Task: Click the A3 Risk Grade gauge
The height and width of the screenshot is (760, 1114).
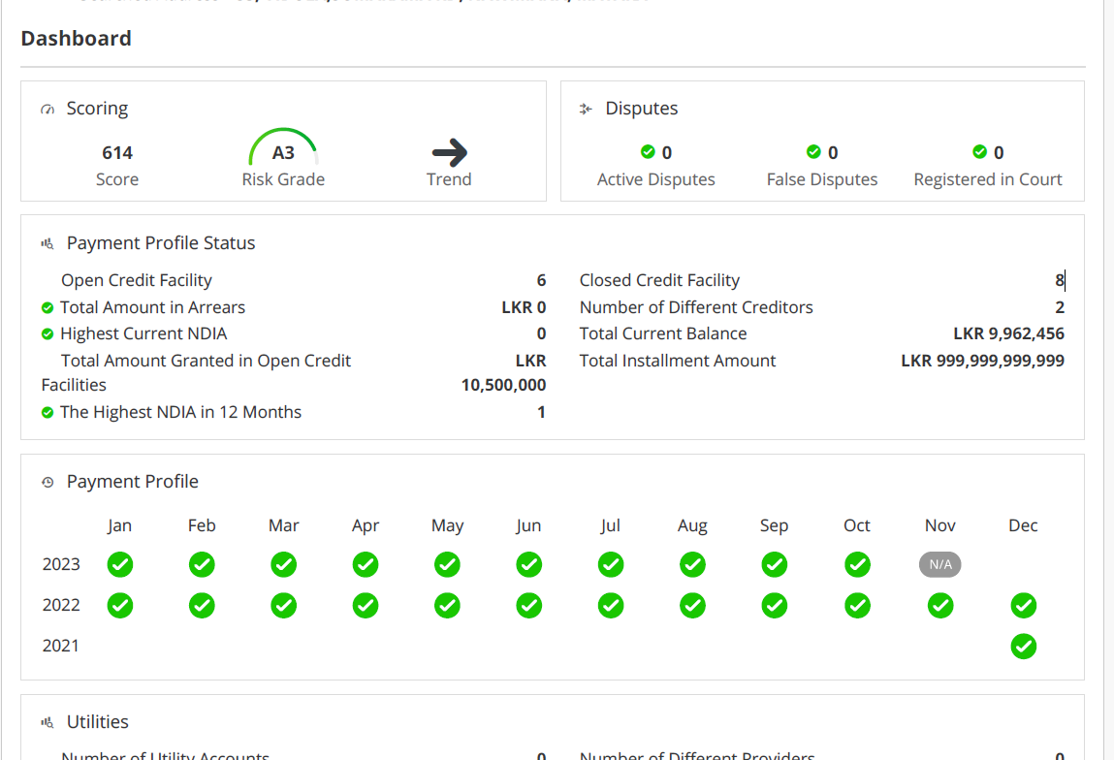Action: coord(283,147)
